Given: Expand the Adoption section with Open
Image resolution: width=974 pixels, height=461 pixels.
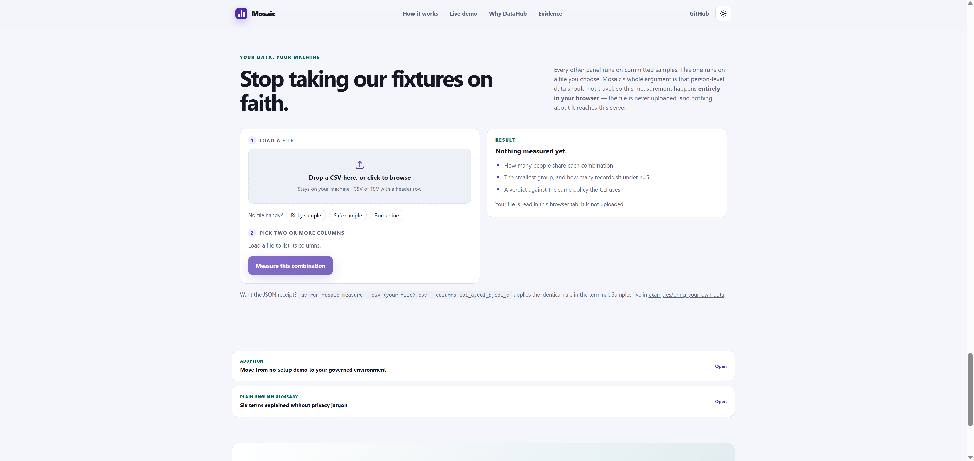Looking at the screenshot, I should 721,366.
